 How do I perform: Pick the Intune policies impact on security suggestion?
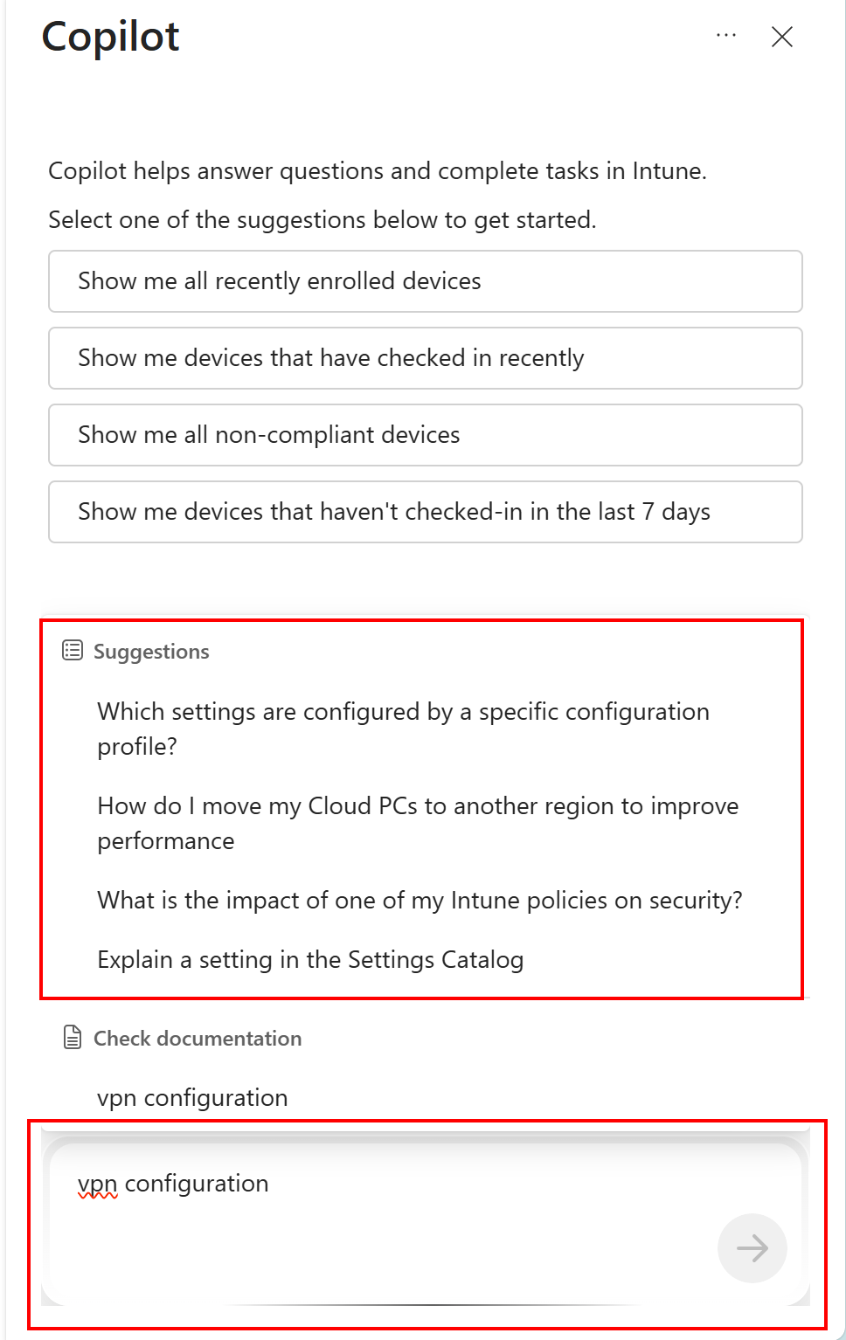pyautogui.click(x=420, y=901)
